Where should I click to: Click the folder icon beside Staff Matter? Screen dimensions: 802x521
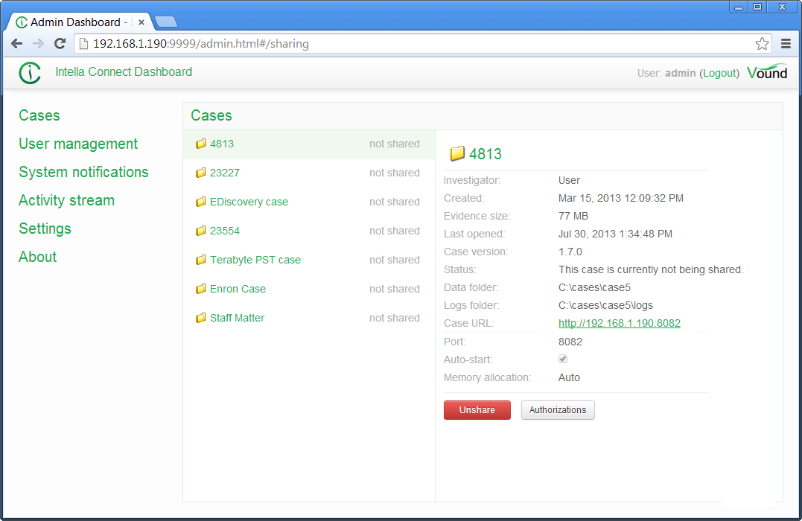200,318
